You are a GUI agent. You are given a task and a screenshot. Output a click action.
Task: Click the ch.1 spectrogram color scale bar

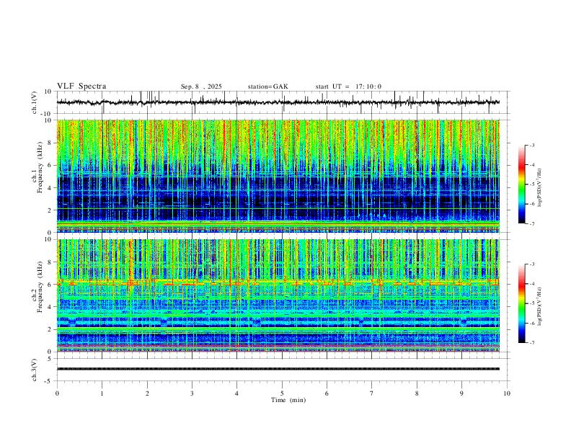pyautogui.click(x=522, y=184)
